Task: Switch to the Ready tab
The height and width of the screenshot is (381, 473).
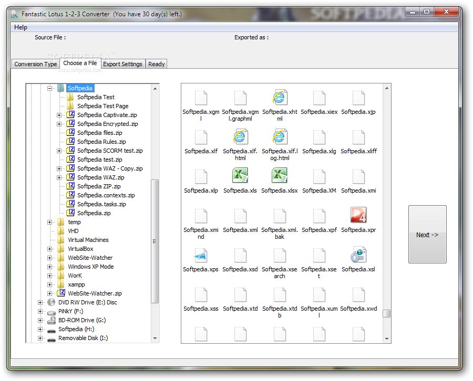Action: (x=156, y=64)
